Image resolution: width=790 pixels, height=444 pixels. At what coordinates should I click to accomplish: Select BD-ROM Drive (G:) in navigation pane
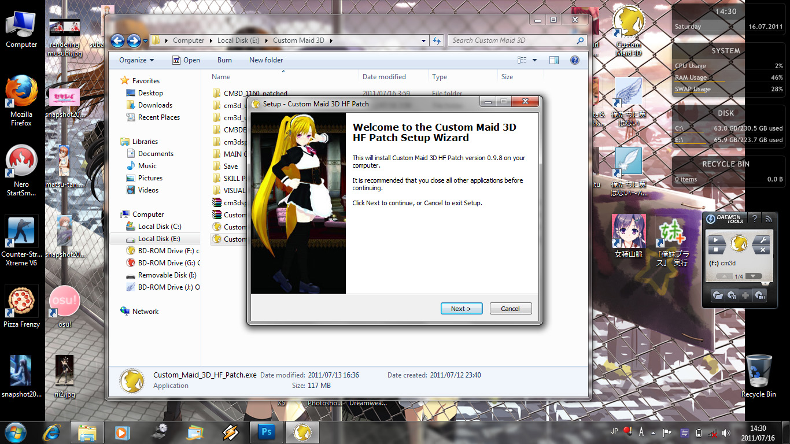(x=163, y=263)
